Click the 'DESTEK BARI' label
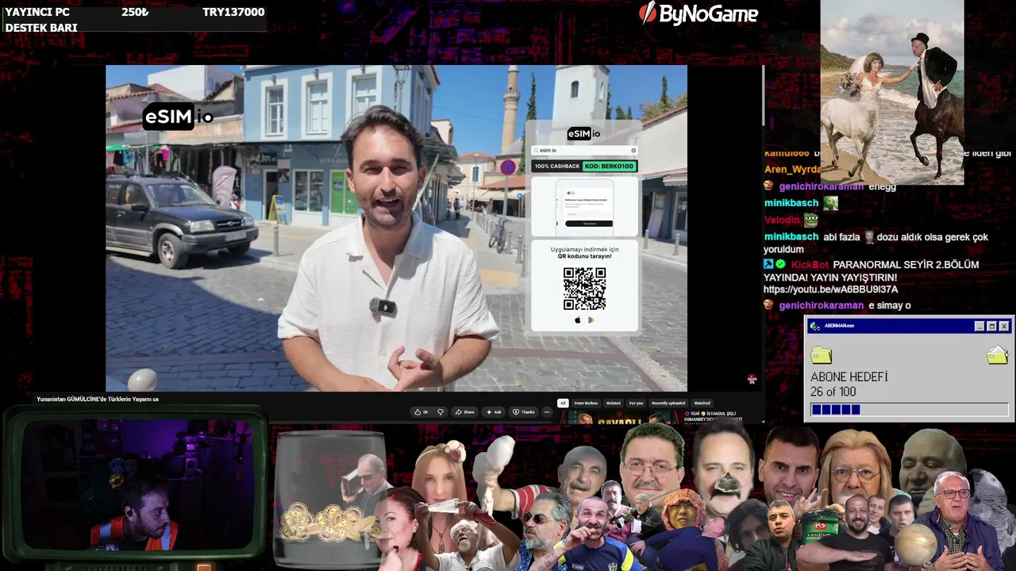1016x571 pixels. (41, 28)
